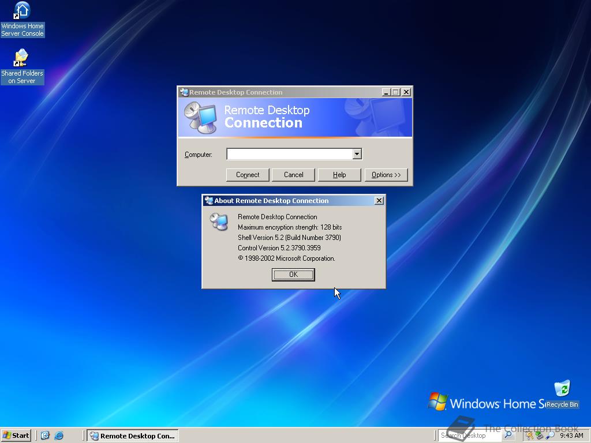The width and height of the screenshot is (591, 443).
Task: Click the desktop search magnifier button
Action: [x=508, y=435]
